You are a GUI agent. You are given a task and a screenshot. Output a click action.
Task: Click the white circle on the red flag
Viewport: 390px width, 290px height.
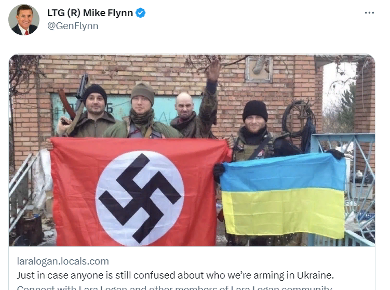140,198
